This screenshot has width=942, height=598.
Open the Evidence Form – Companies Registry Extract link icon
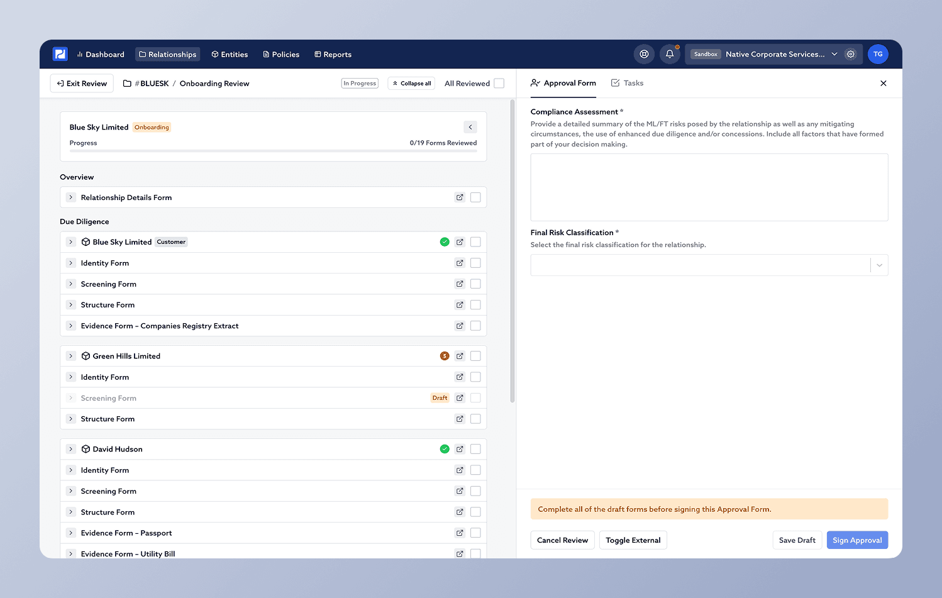tap(460, 326)
